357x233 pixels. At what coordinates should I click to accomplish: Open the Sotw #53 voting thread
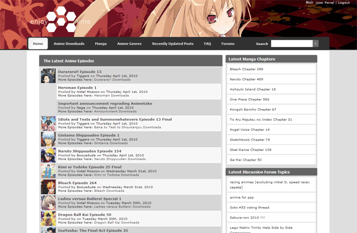point(249,208)
